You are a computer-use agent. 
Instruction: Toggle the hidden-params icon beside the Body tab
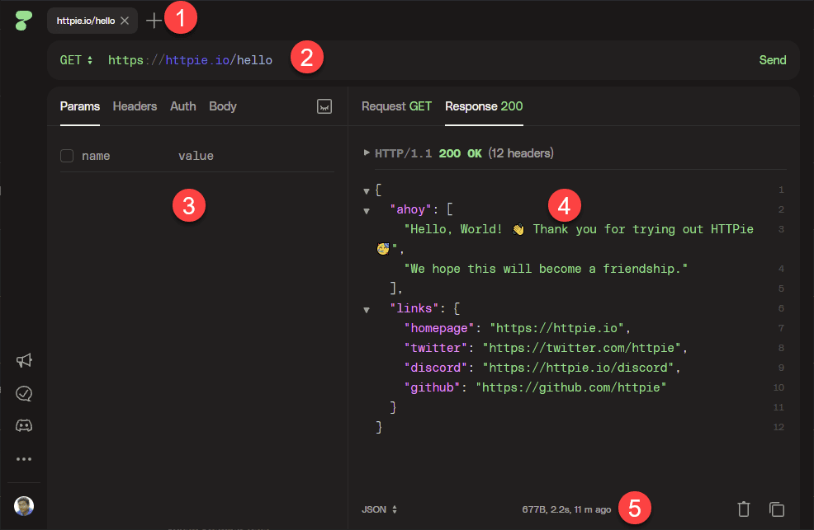324,106
